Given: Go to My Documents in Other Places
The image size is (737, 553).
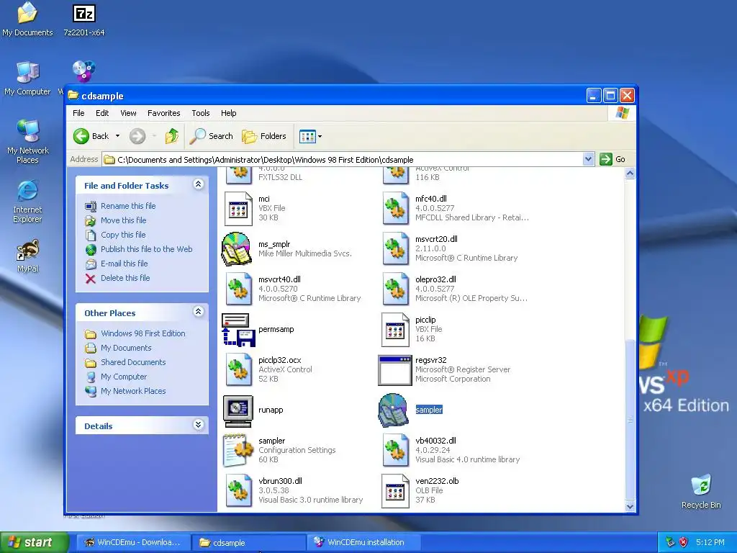Looking at the screenshot, I should [x=126, y=348].
